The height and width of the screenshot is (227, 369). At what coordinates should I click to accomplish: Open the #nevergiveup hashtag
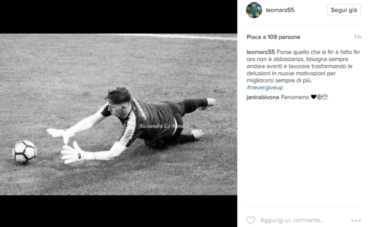point(264,87)
